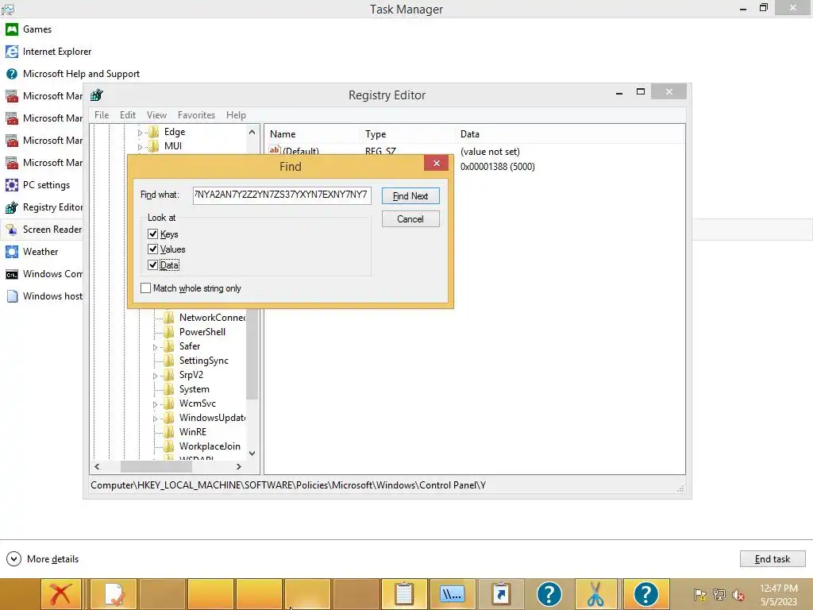The width and height of the screenshot is (813, 610).
Task: Click the Data column header
Action: pyautogui.click(x=570, y=133)
